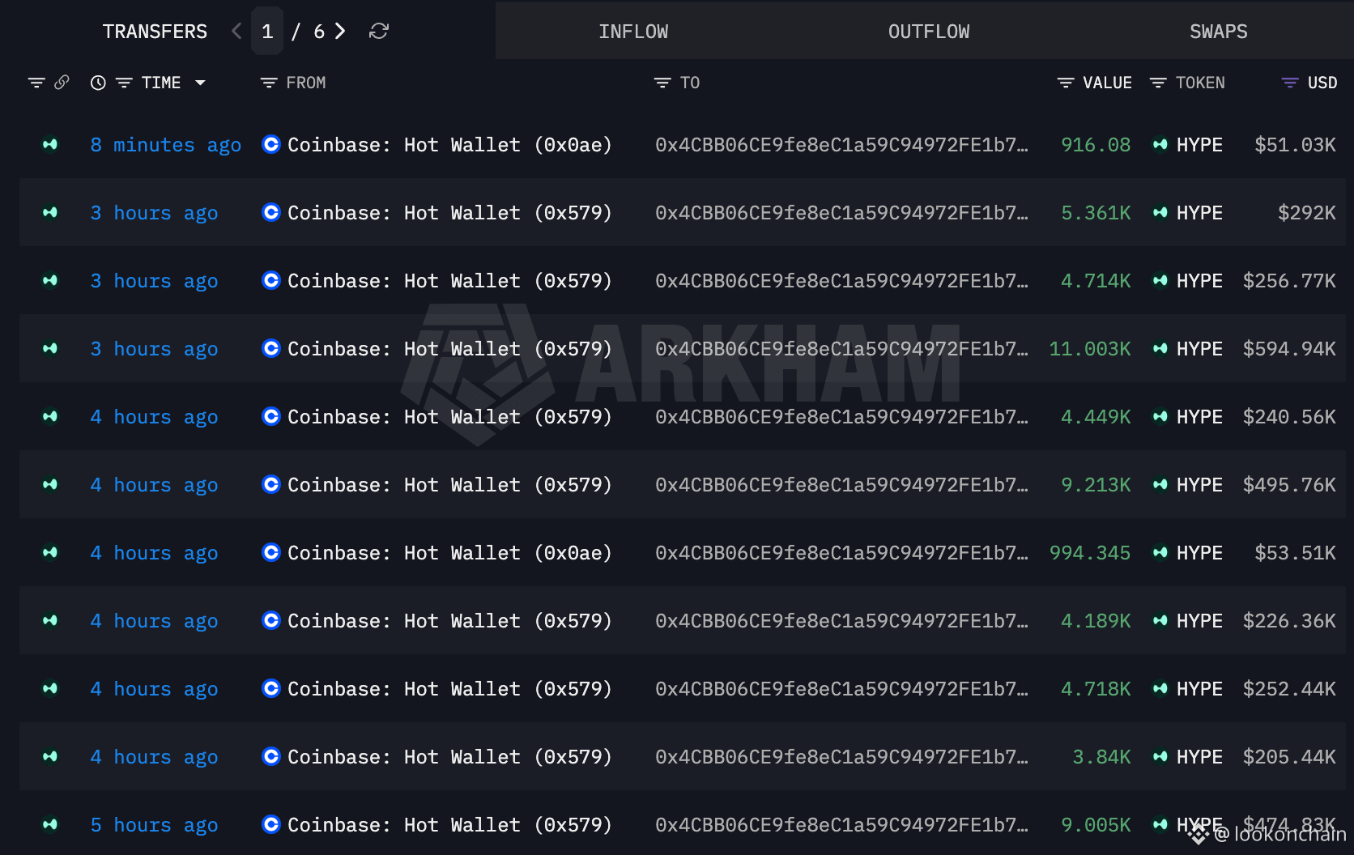Open the SWAPS tab
This screenshot has width=1354, height=855.
click(1218, 32)
